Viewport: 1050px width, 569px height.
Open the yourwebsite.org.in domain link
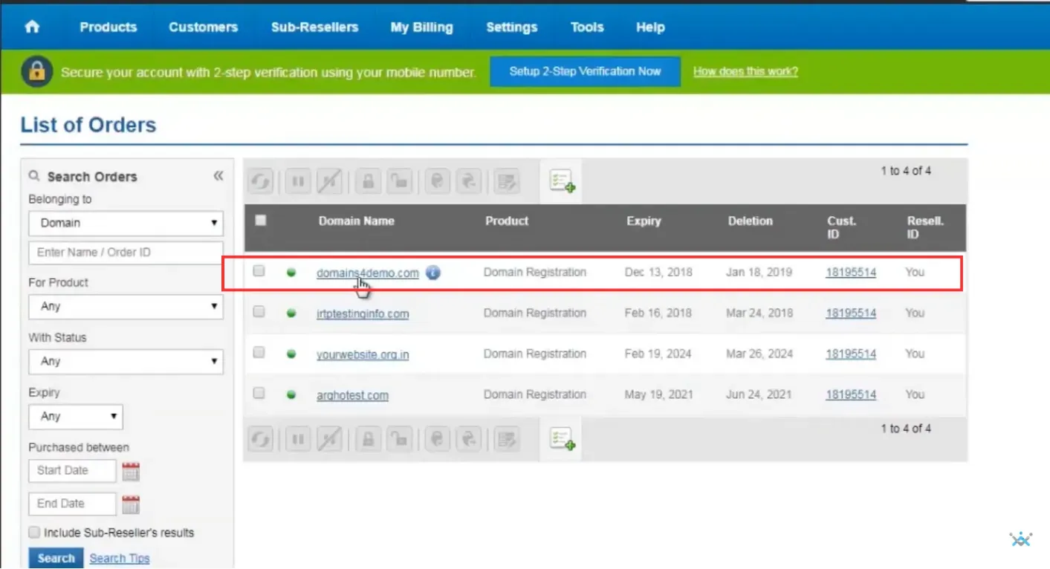363,354
